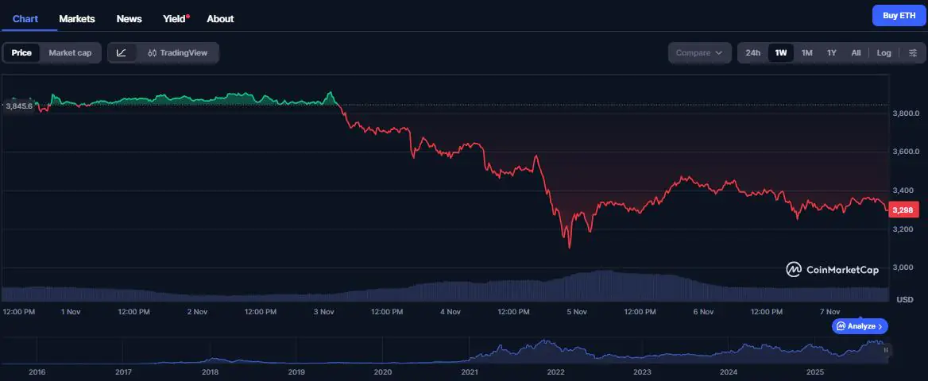Viewport: 928px width, 381px height.
Task: Click 2018 on the overview timeline
Action: (210, 372)
